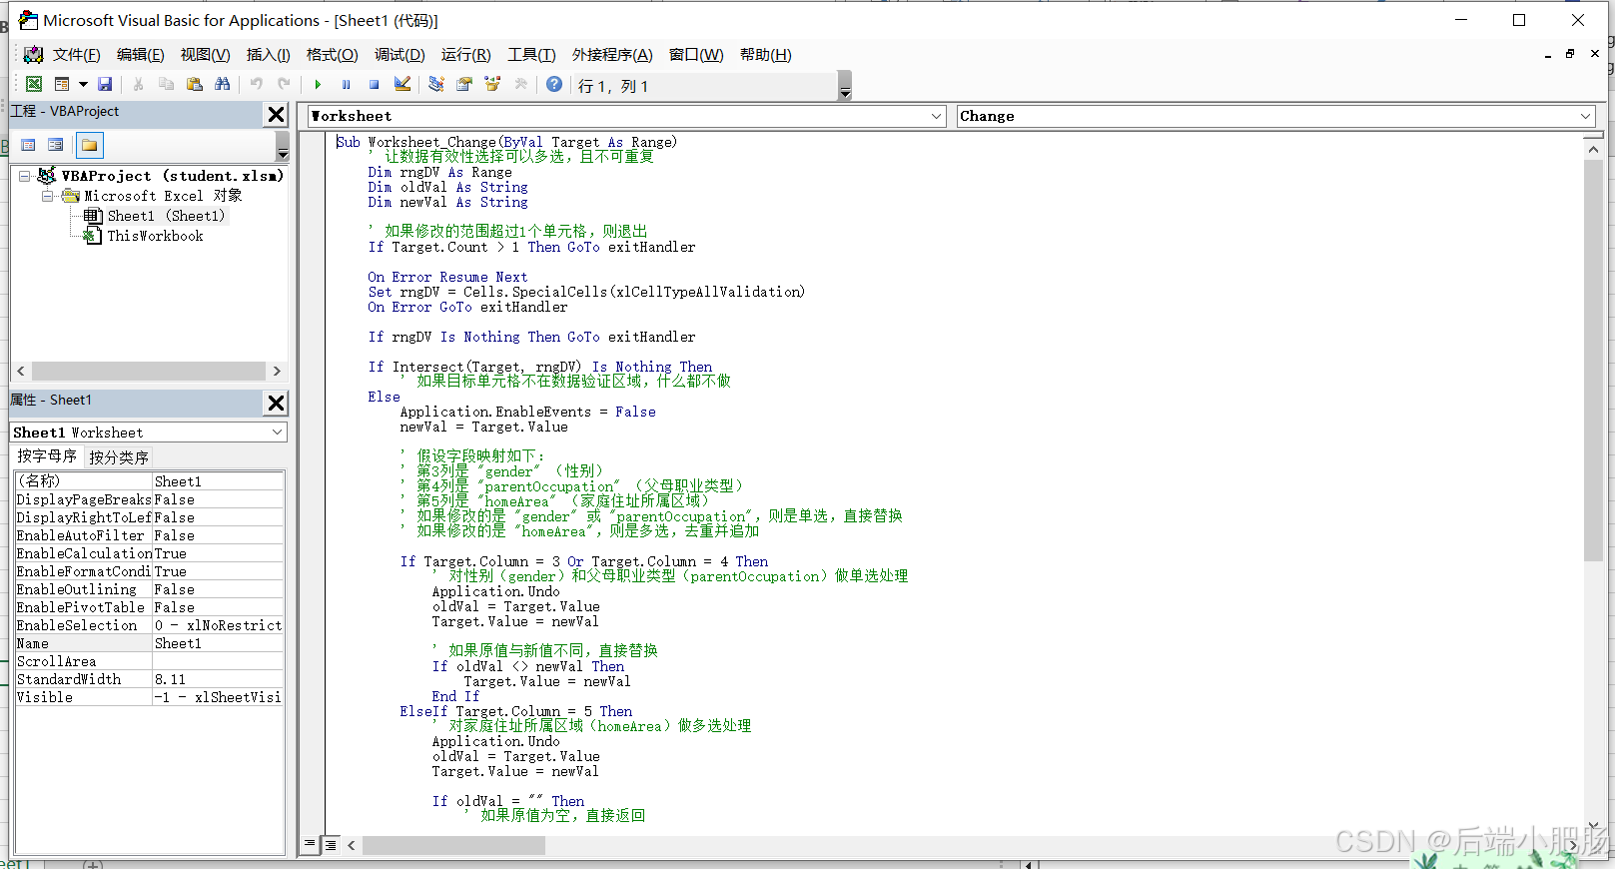Toggle Folders icon in project panel

[x=90, y=145]
